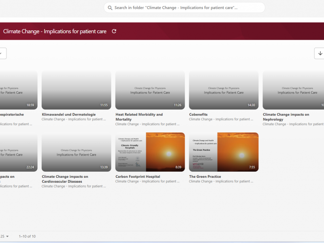Refresh the Climate Change folder
The width and height of the screenshot is (324, 243).
(114, 31)
